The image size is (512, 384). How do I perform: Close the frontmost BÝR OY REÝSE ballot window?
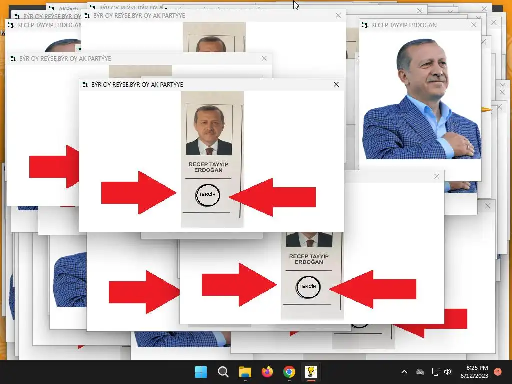pyautogui.click(x=336, y=84)
